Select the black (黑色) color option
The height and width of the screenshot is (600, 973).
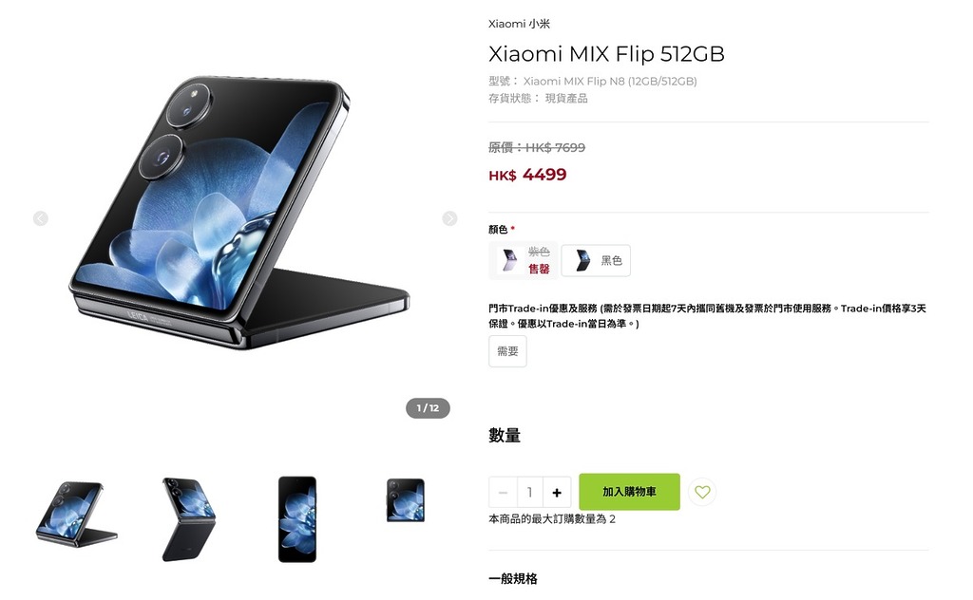596,260
